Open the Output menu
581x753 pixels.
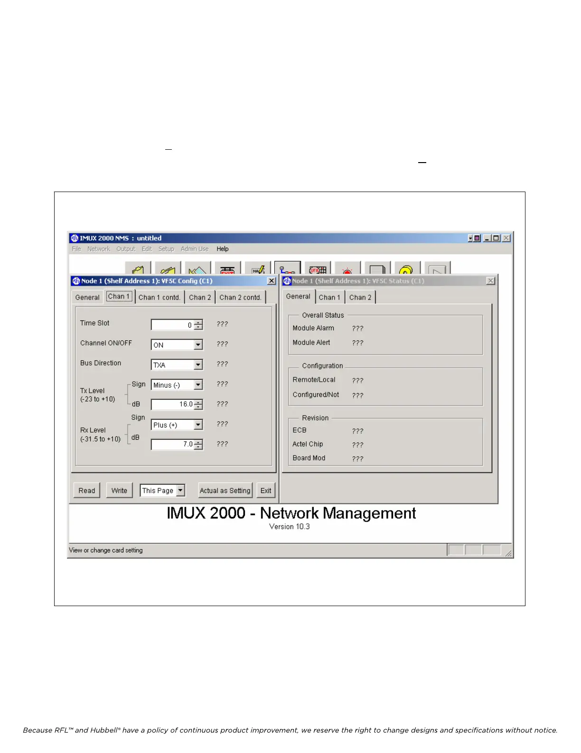click(126, 249)
